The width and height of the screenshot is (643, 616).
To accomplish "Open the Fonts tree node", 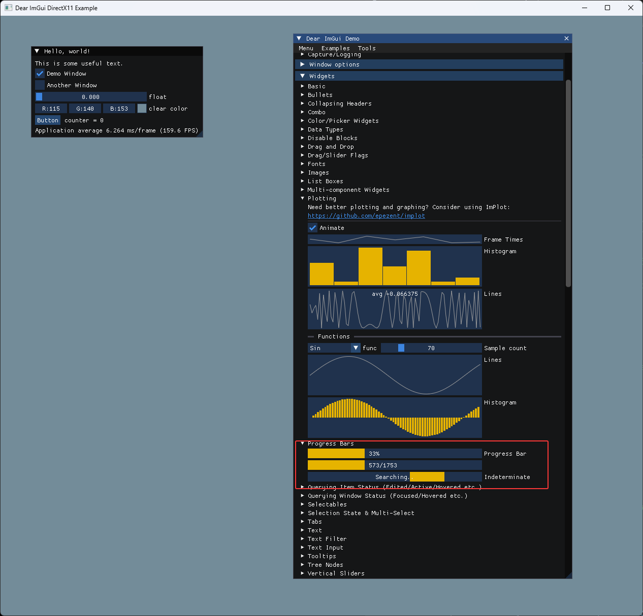I will coord(316,163).
